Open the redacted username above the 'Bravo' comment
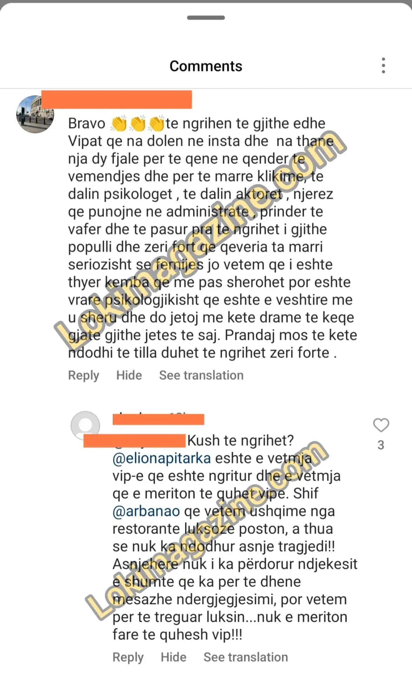This screenshot has height=675, width=412. 117,99
